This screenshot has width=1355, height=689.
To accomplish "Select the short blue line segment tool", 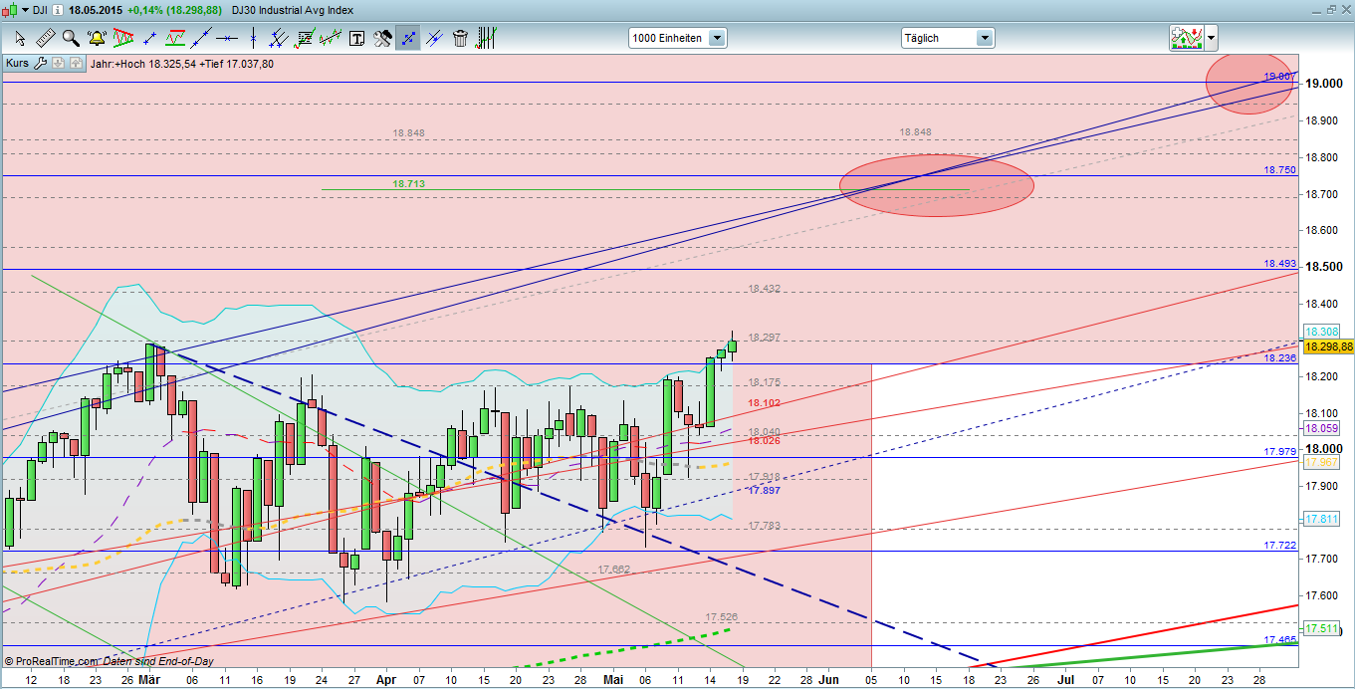I will pos(149,38).
